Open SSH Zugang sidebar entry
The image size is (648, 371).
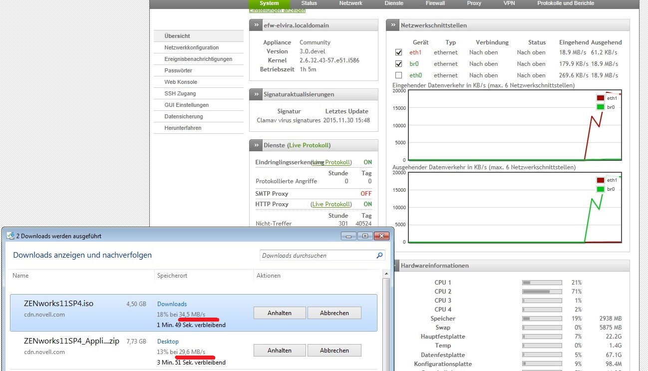(x=199, y=93)
